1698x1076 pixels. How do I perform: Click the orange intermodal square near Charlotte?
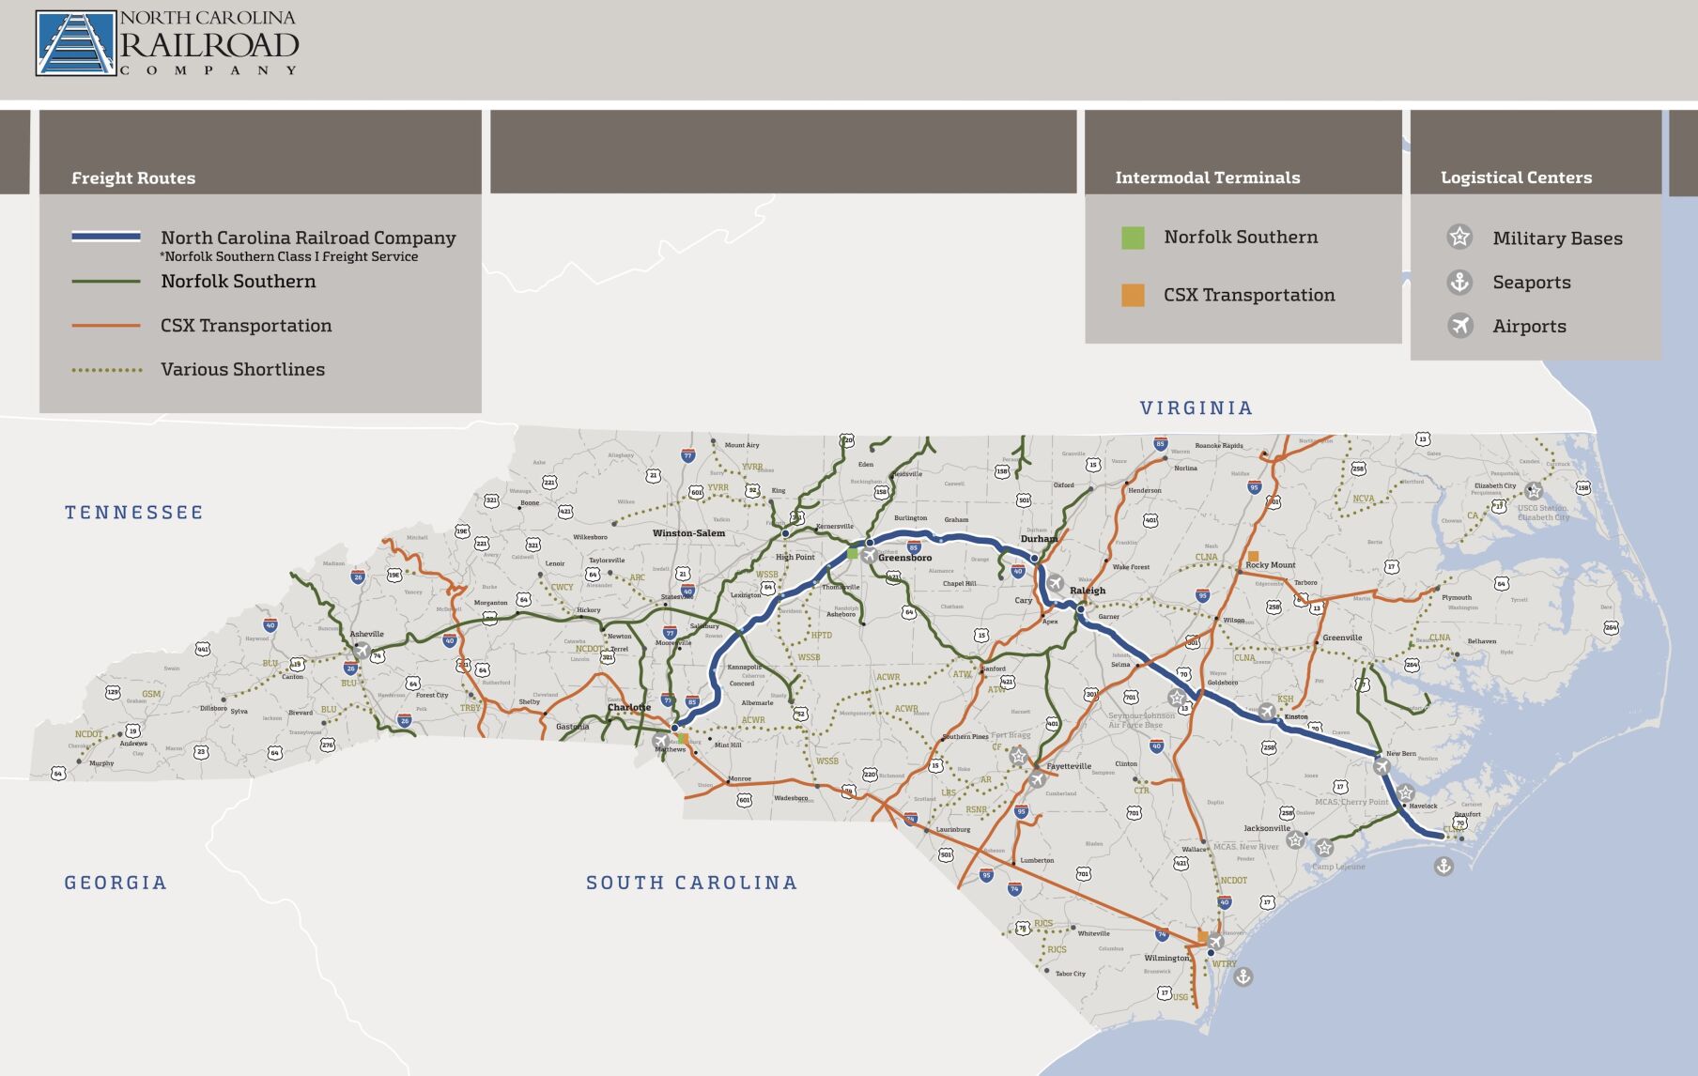pos(683,740)
